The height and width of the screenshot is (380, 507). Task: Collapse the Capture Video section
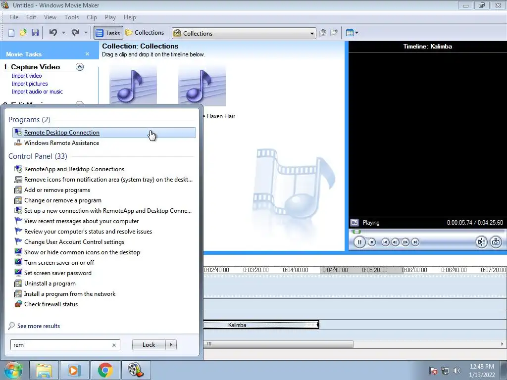tap(80, 67)
